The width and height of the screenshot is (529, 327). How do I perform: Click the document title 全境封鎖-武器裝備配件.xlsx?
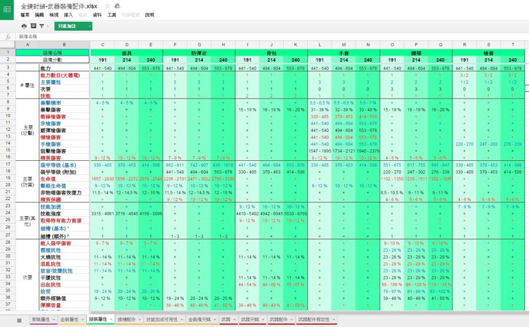(59, 6)
